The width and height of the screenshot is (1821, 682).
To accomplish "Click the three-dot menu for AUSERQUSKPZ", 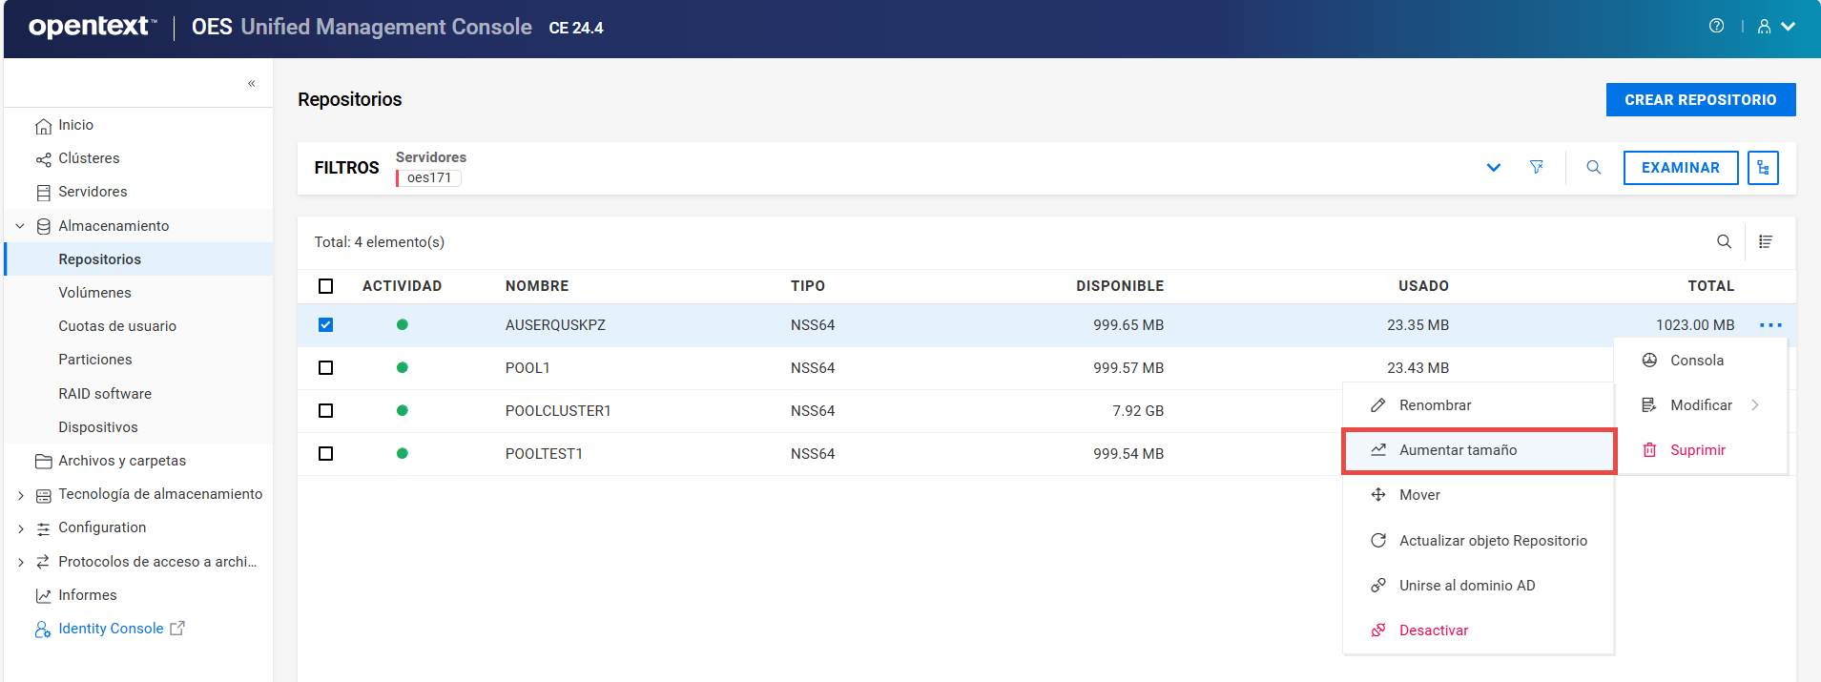I will [x=1770, y=325].
